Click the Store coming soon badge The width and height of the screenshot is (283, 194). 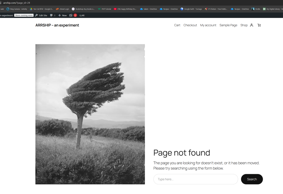[x=24, y=15]
